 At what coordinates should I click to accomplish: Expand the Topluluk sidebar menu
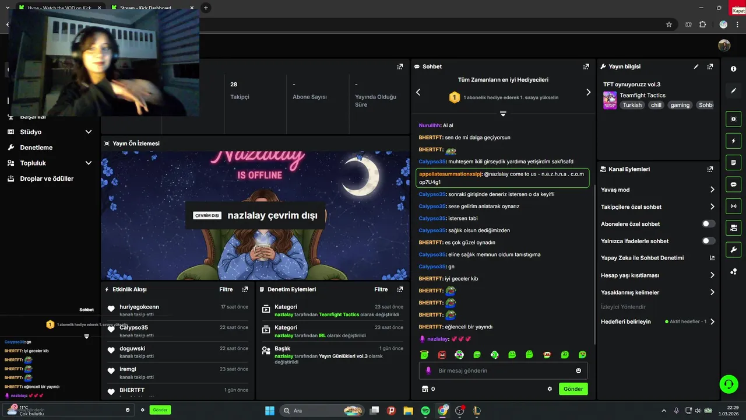[89, 163]
